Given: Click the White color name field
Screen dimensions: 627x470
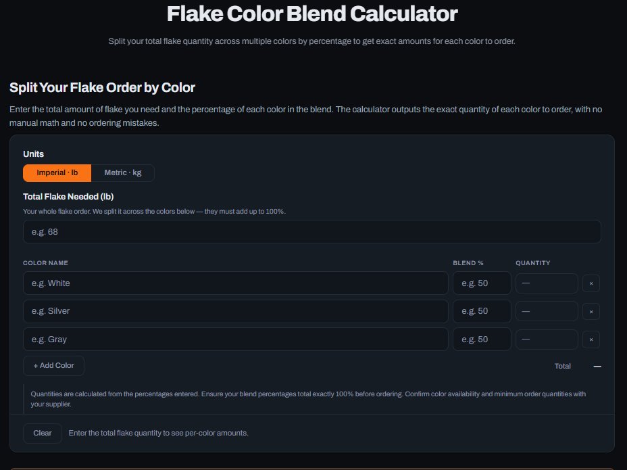Looking at the screenshot, I should click(x=236, y=283).
